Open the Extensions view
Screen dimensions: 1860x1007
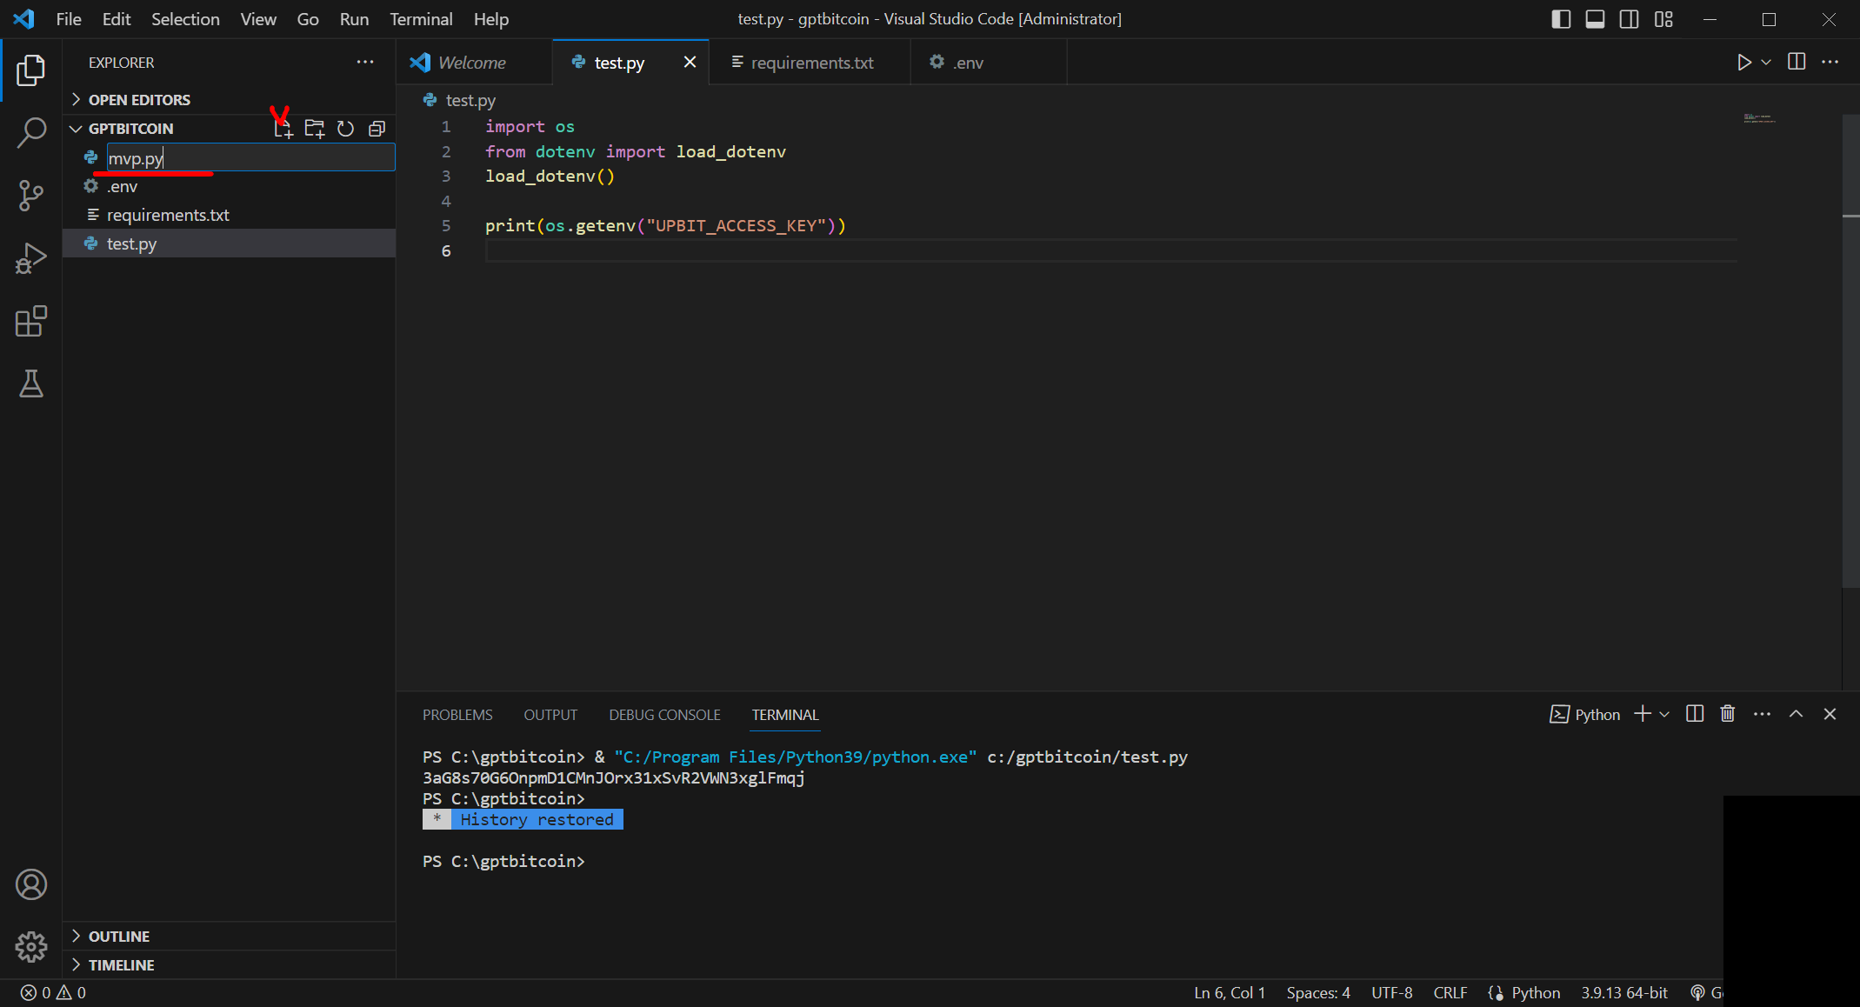(31, 321)
